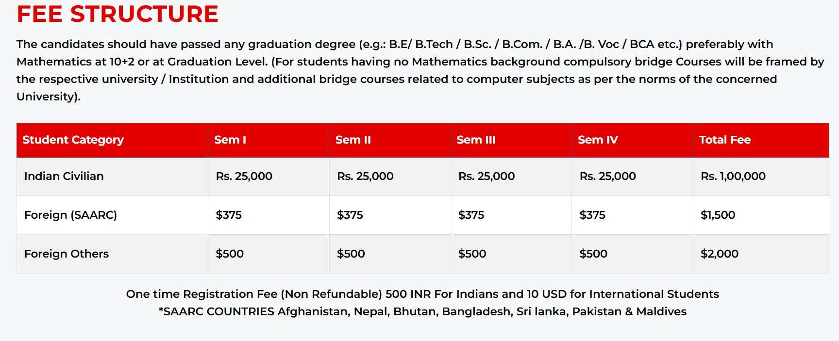
Task: Click the SAARC COUNTRIES footnote text
Action: [422, 311]
